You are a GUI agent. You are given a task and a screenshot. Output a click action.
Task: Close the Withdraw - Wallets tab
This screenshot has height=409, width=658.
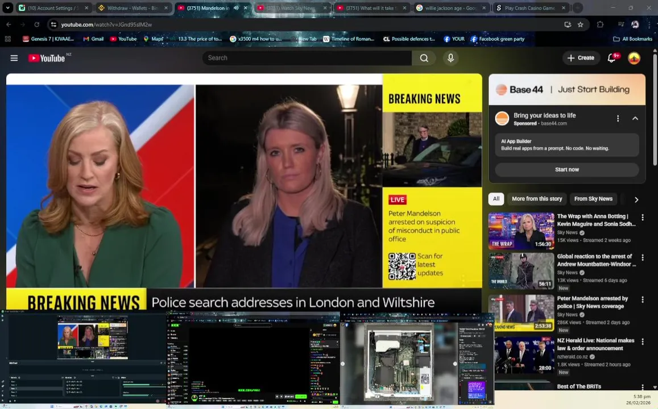(x=166, y=8)
